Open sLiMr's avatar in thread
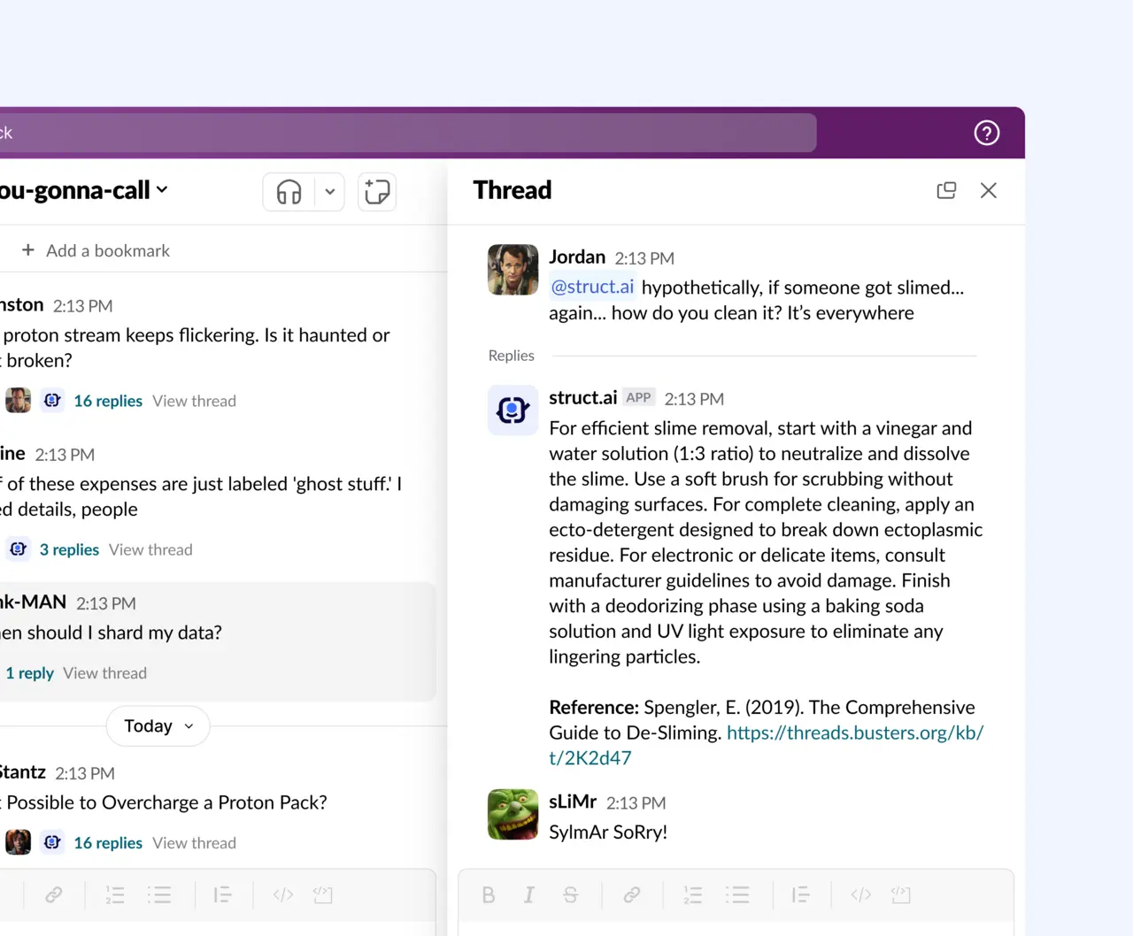This screenshot has height=936, width=1133. (x=513, y=814)
